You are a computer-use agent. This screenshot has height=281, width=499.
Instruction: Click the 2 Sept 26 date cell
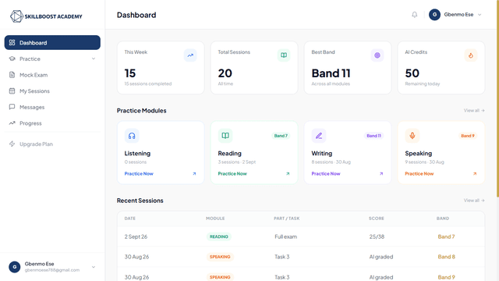coord(136,237)
